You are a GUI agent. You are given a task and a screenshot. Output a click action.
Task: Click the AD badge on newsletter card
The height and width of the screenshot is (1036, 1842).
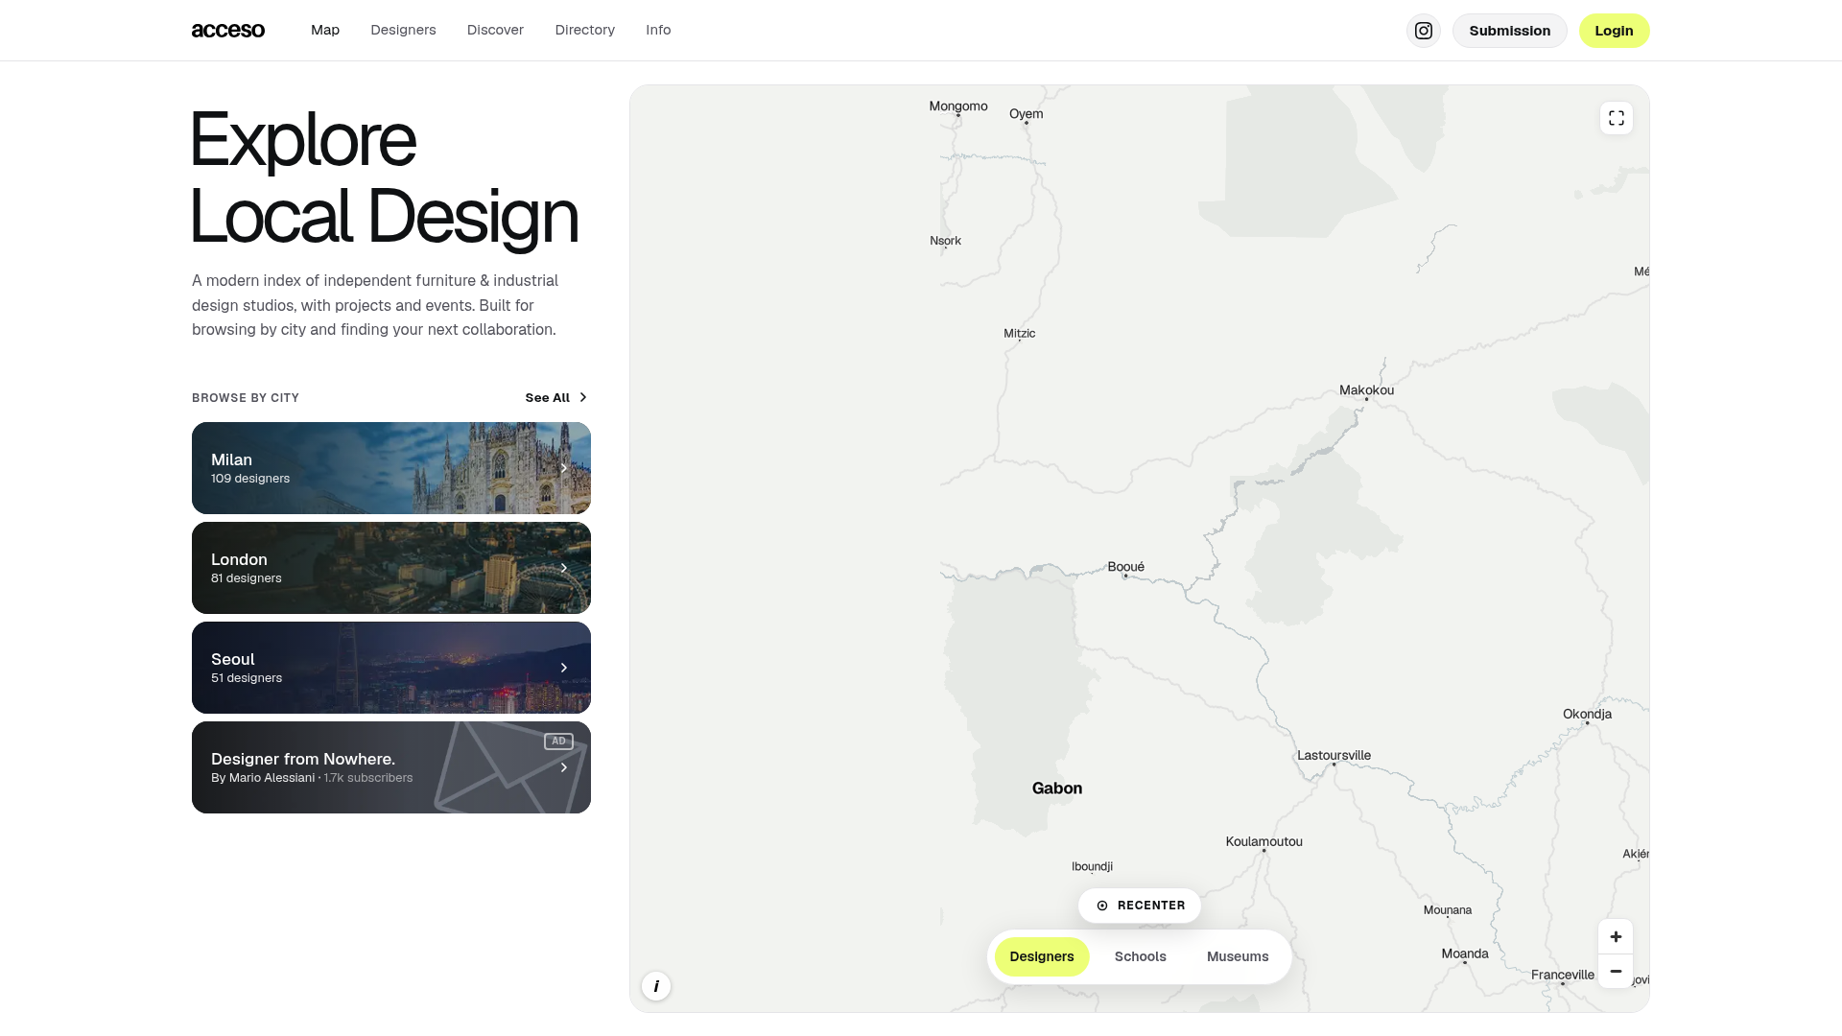558,742
